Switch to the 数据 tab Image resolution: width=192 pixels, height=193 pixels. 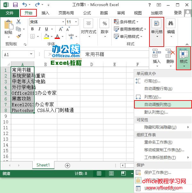pos(104,13)
